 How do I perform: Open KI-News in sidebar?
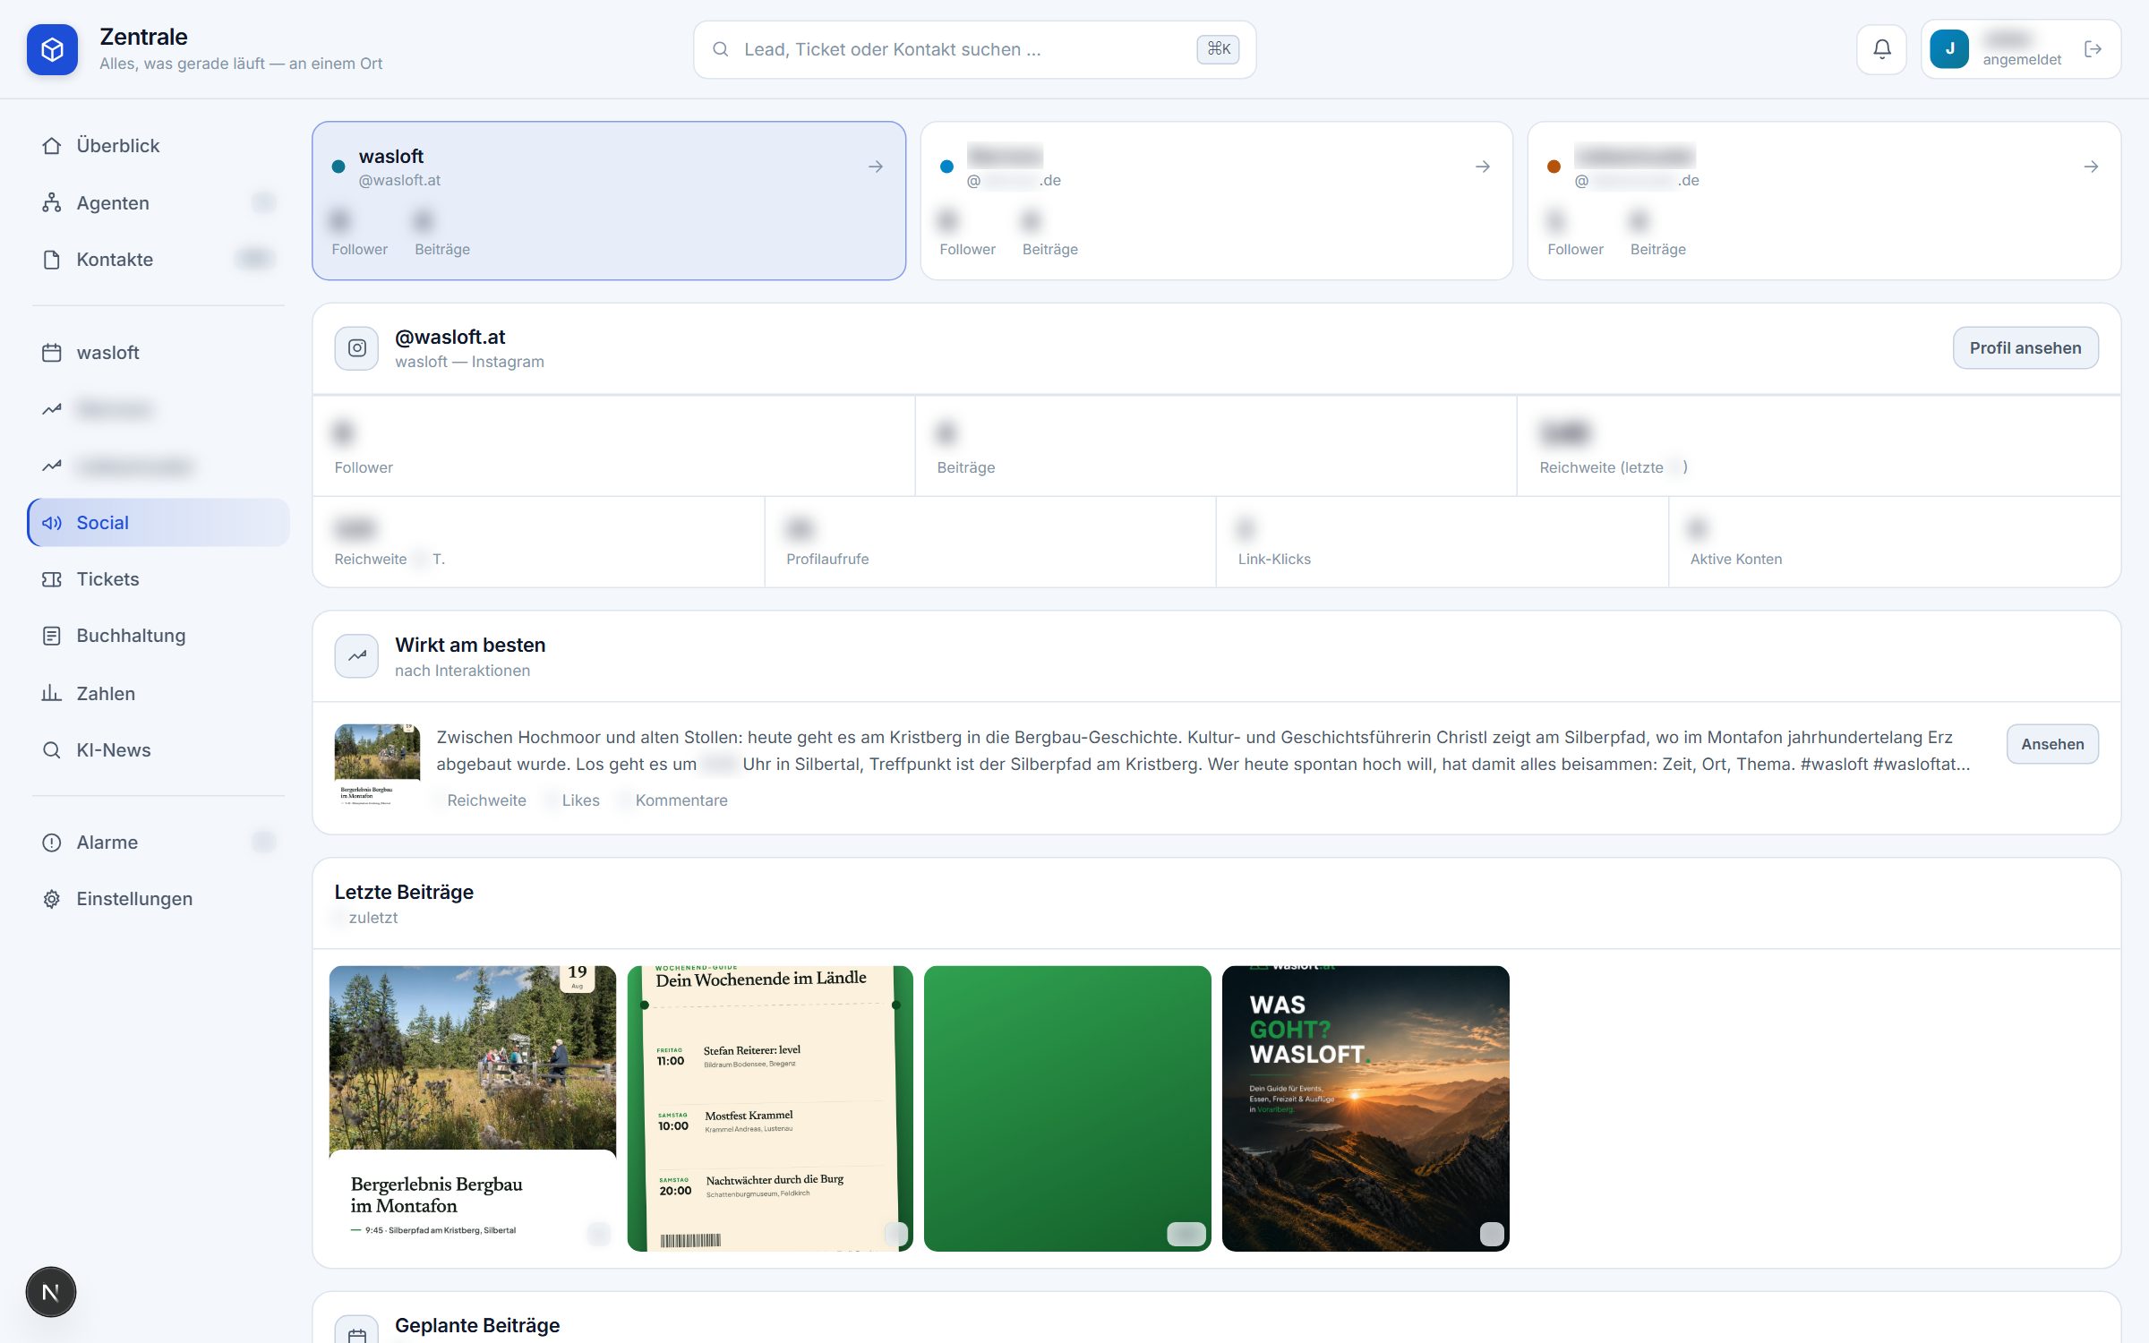pyautogui.click(x=158, y=750)
